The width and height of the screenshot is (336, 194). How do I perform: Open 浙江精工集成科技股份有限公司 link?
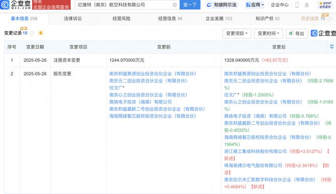pyautogui.click(x=255, y=151)
